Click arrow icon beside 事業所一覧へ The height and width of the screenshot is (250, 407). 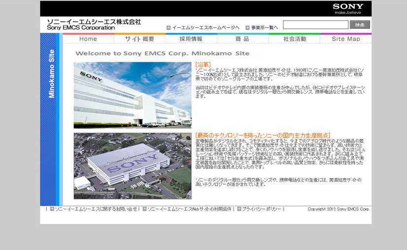pyautogui.click(x=247, y=28)
